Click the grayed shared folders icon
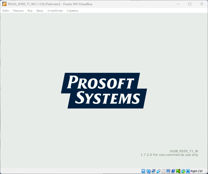The image size is (208, 174). 163,171
